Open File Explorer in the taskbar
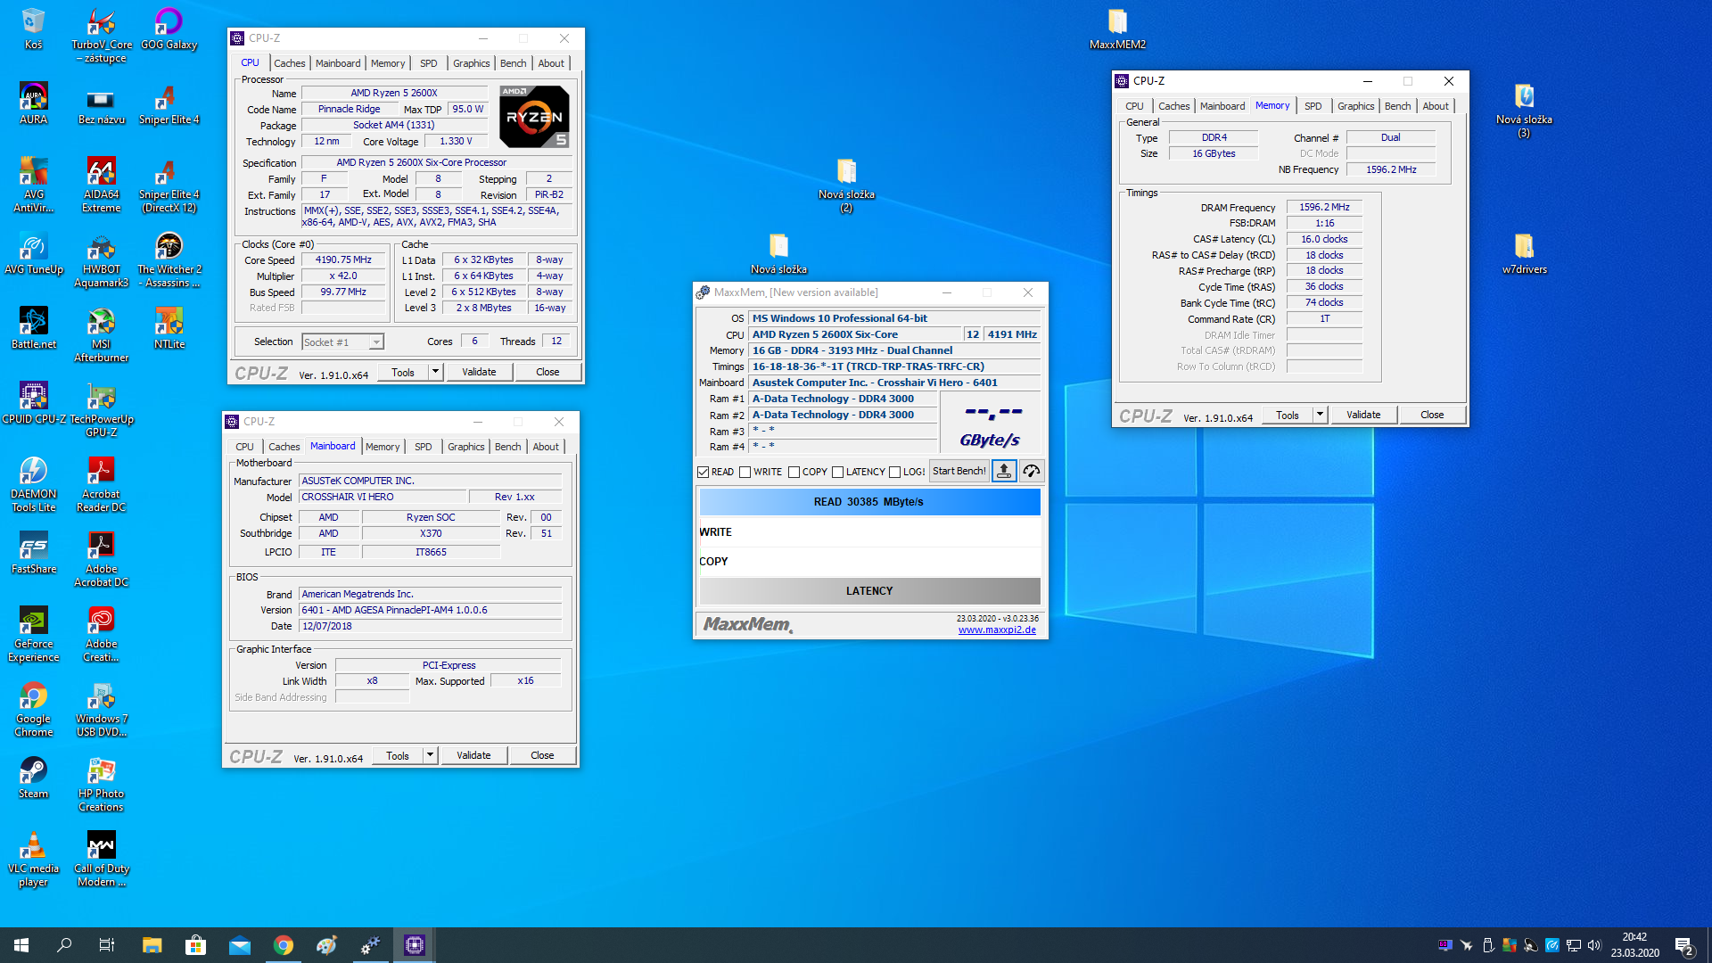1712x963 pixels. pyautogui.click(x=152, y=945)
